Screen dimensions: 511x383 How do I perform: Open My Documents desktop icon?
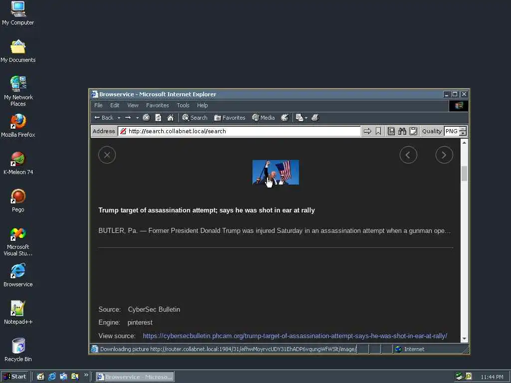pyautogui.click(x=18, y=51)
